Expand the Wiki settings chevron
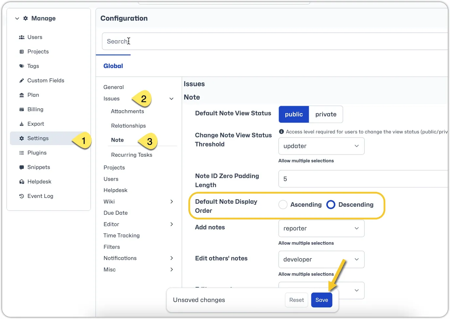This screenshot has height=319, width=450. click(172, 202)
